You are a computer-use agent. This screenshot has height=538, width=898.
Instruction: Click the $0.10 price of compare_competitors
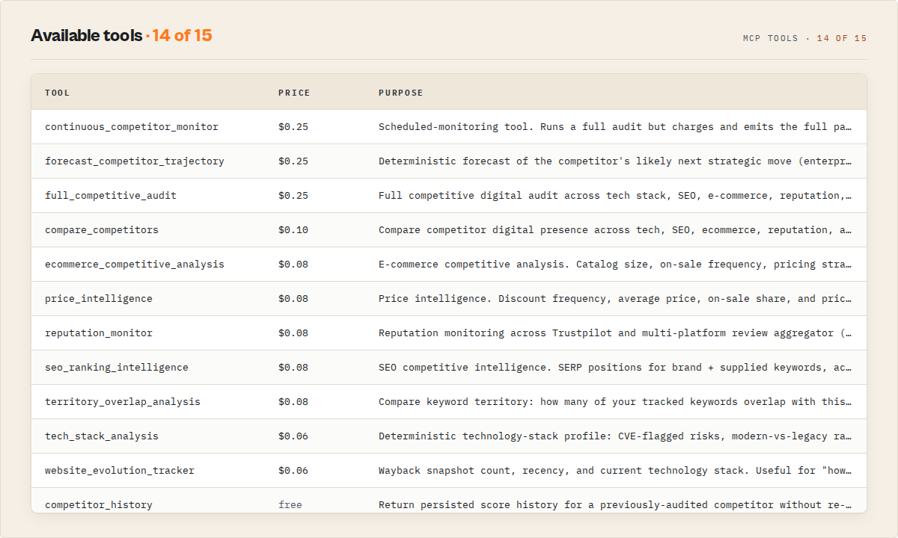click(293, 230)
